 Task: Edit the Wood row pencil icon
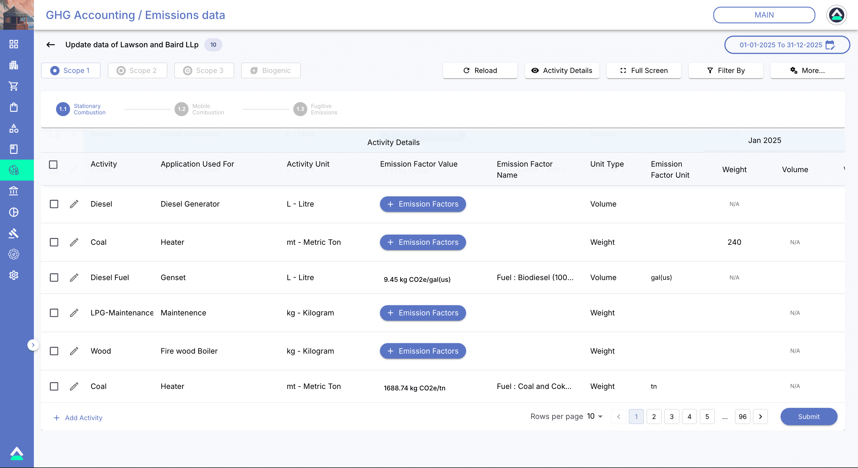pos(74,351)
